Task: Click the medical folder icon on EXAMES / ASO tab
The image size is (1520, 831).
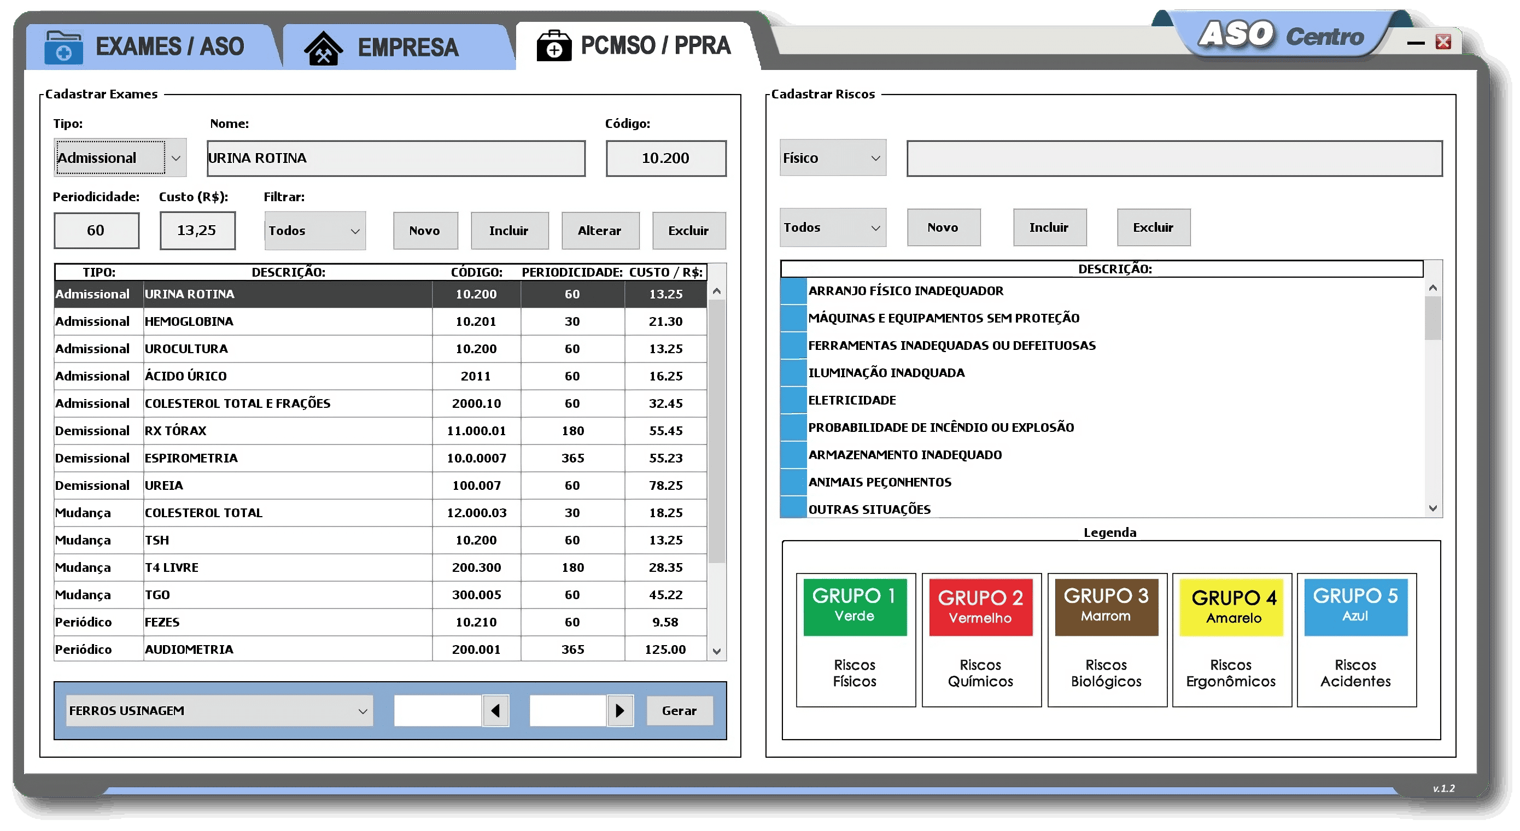Action: tap(64, 47)
